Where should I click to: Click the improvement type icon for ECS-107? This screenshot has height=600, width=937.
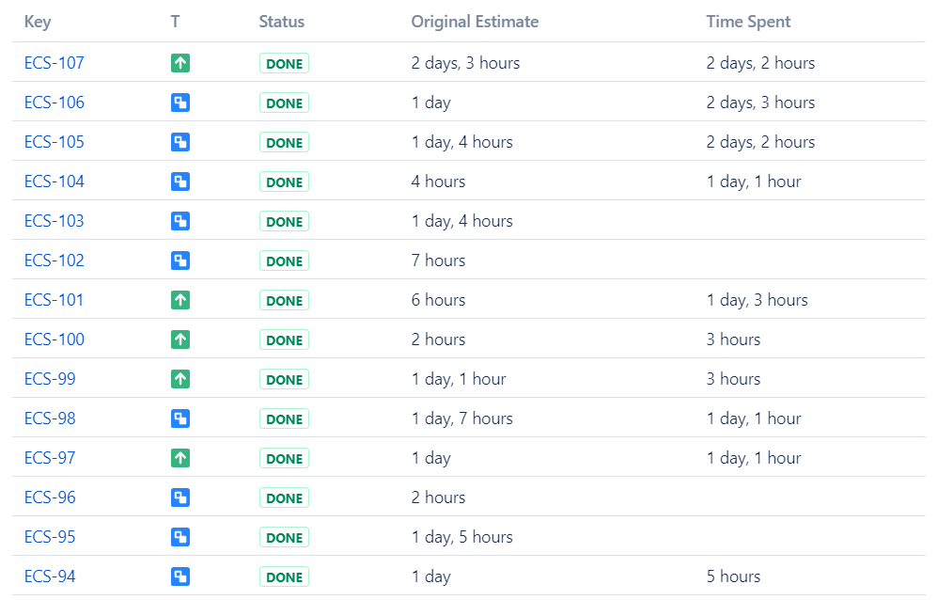[x=180, y=64]
